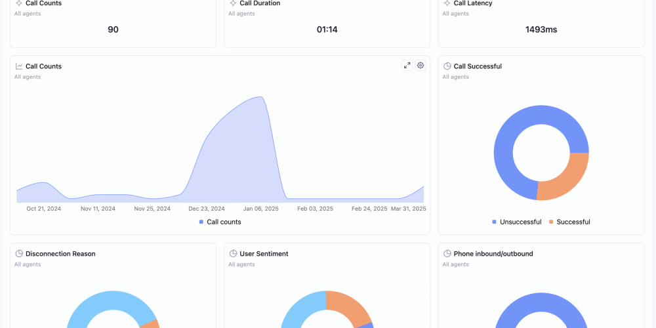
Task: Click the pie icon beside User Sentiment
Action: pyautogui.click(x=233, y=253)
